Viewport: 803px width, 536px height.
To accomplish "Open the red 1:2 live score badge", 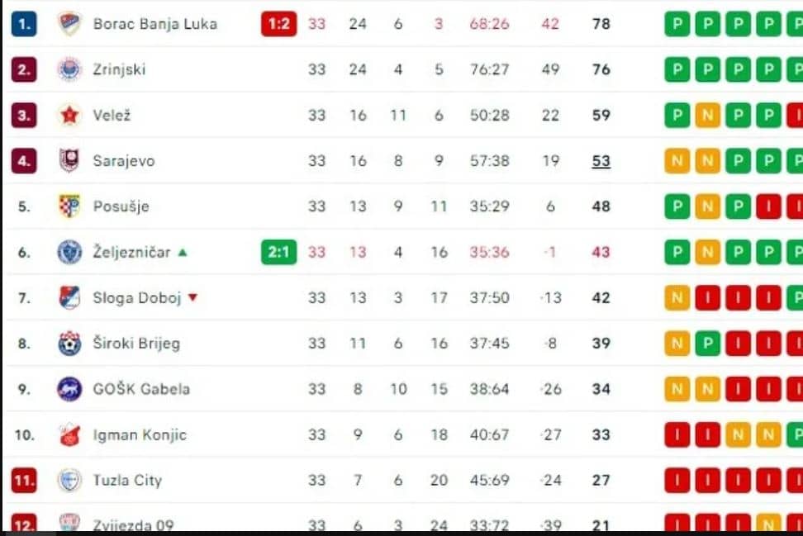I will coord(278,24).
